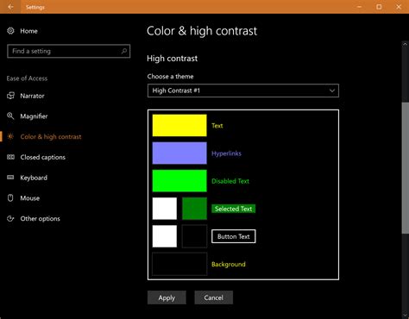Maximize the Settings window
The image size is (409, 319).
[379, 7]
